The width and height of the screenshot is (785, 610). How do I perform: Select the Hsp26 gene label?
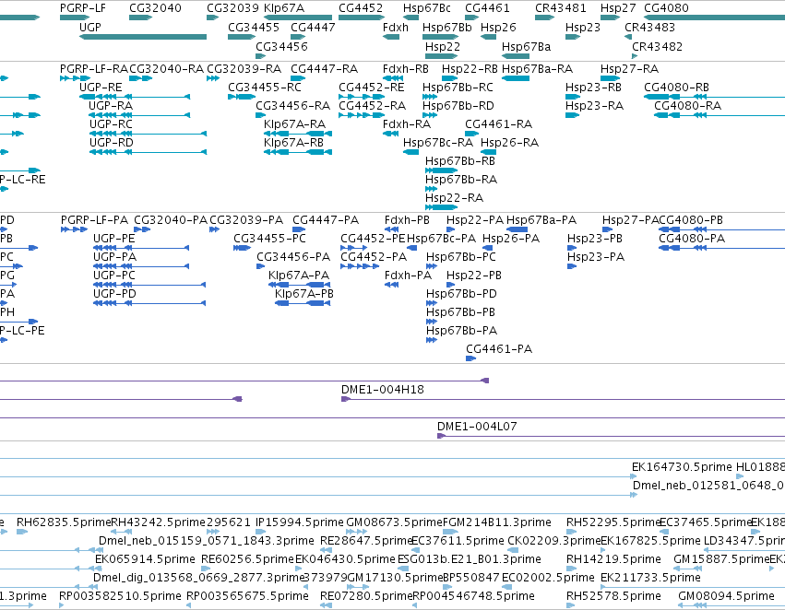click(498, 27)
